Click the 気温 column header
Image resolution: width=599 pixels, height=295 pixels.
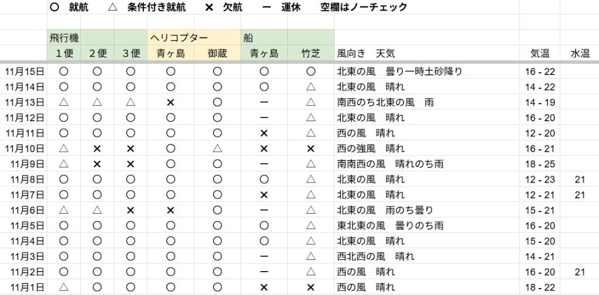pyautogui.click(x=539, y=54)
